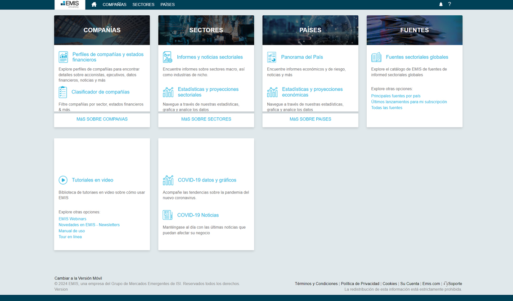Click the video tutorials play icon

coord(63,180)
